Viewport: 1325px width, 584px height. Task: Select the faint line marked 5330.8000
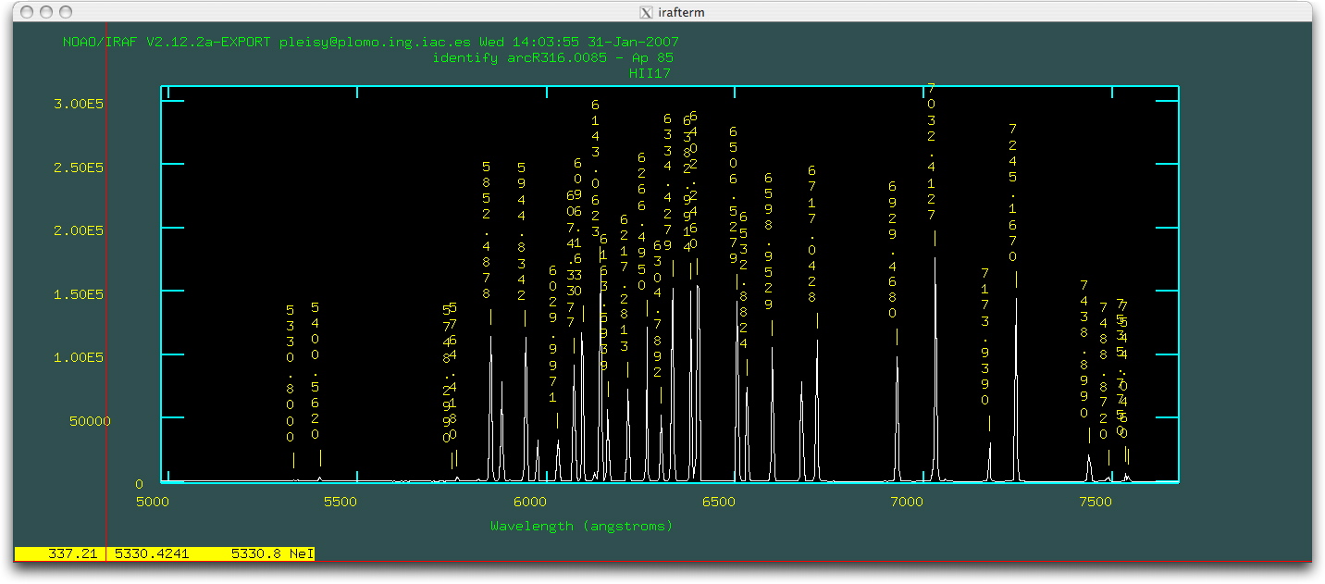pos(293,460)
